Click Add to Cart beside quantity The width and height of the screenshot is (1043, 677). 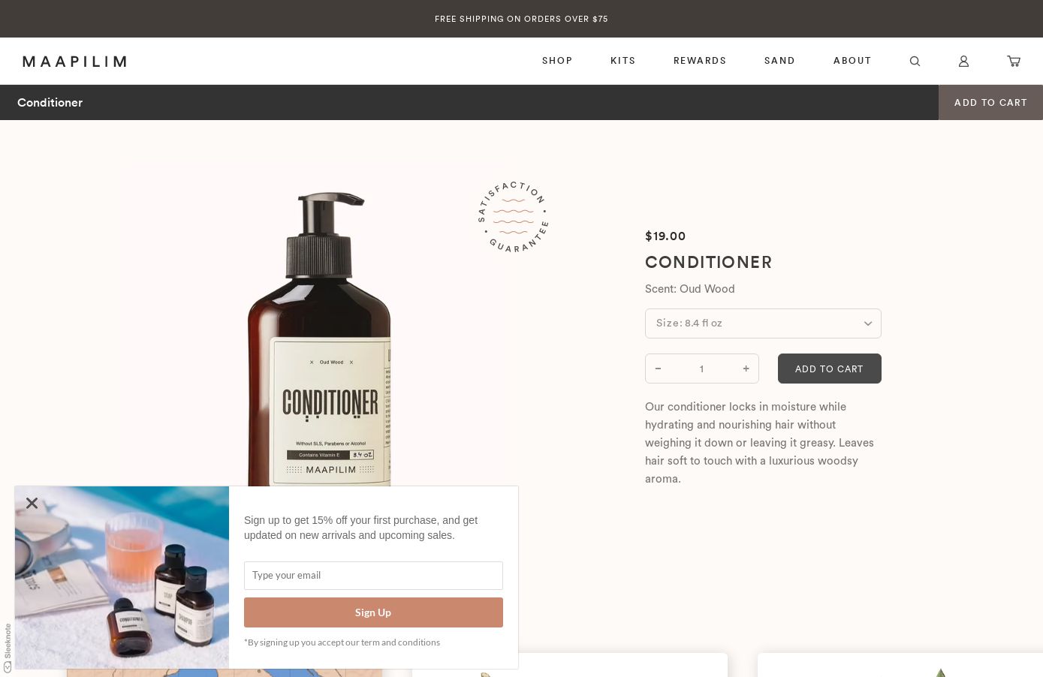tap(830, 369)
